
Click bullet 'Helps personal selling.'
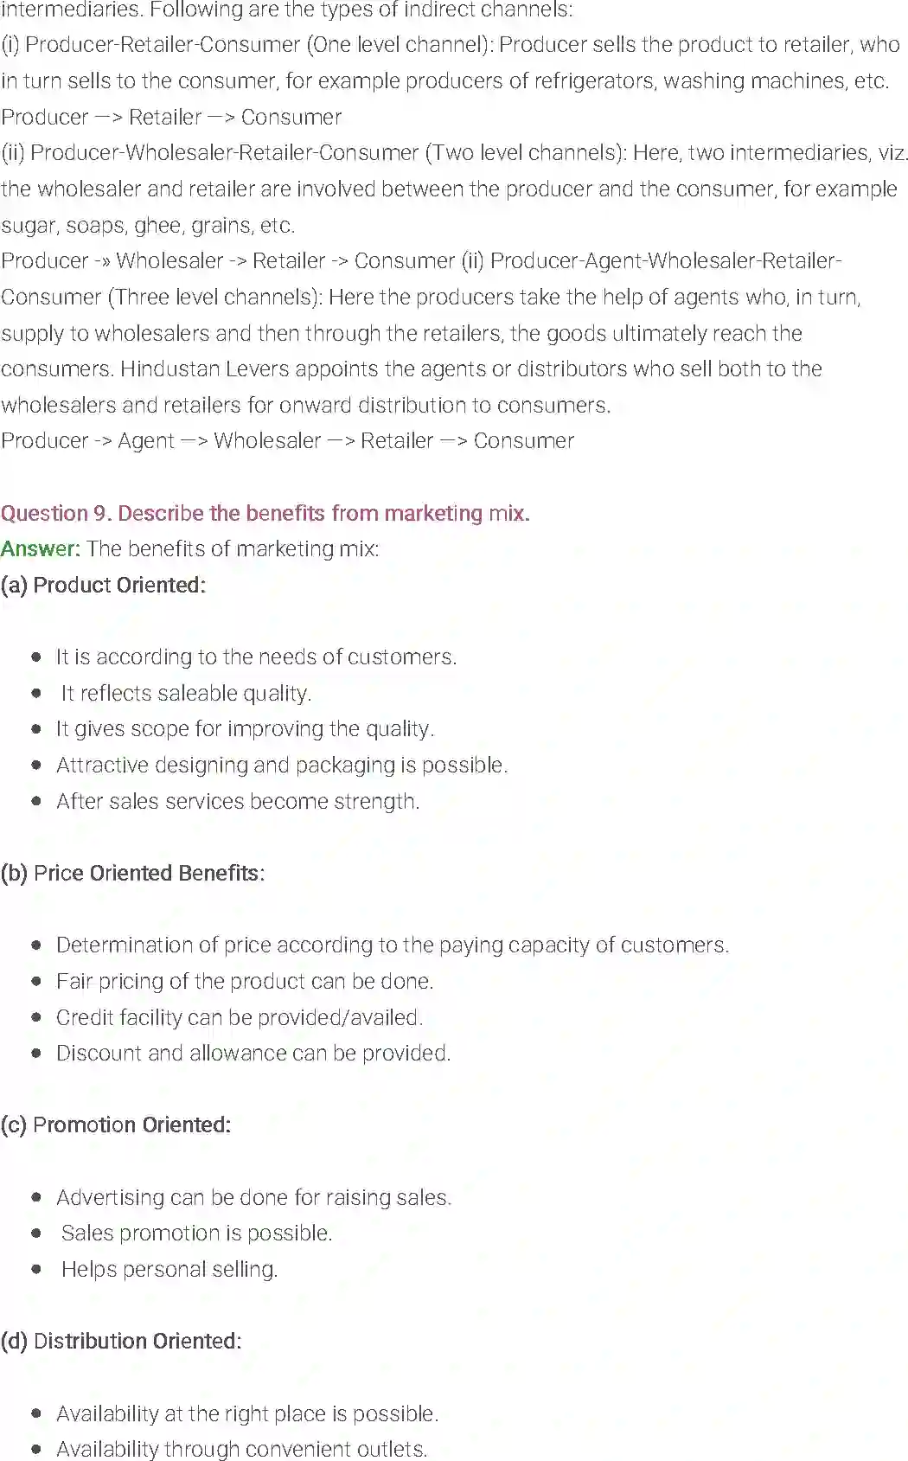click(x=169, y=1270)
